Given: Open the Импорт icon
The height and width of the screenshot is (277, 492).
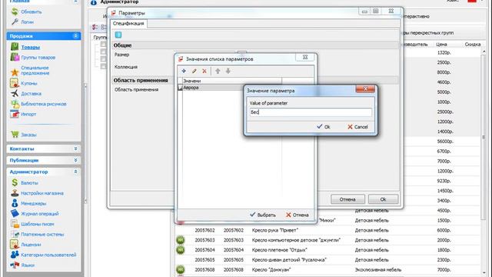Looking at the screenshot, I should click(x=15, y=114).
